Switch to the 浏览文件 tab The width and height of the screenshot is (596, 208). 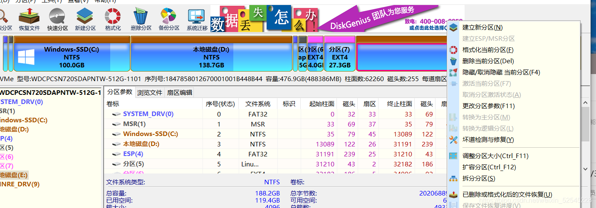[x=150, y=92]
